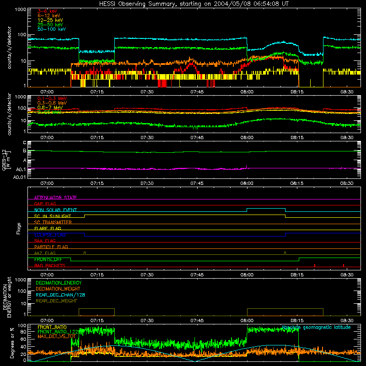This screenshot has height=366, width=366.
Task: Click the yellow FRONT_RATIO legend label
Action: coord(52,327)
